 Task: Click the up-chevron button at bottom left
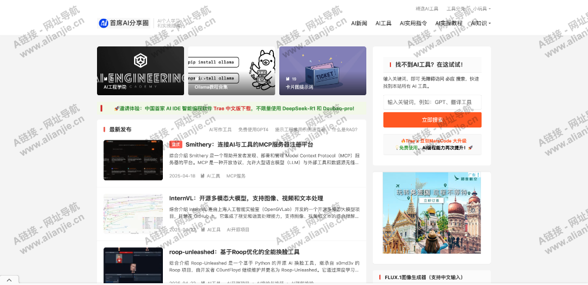point(9,280)
